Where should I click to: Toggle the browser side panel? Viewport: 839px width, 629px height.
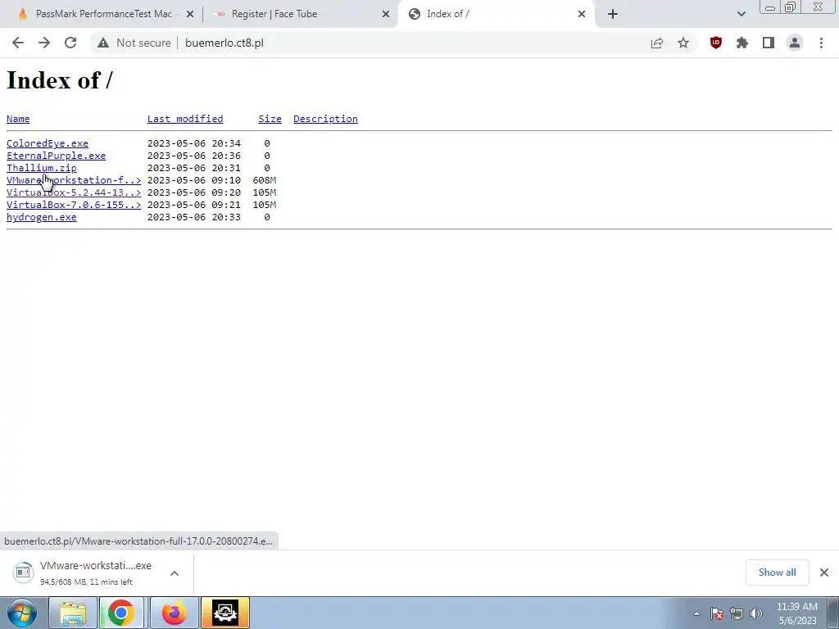pos(769,43)
